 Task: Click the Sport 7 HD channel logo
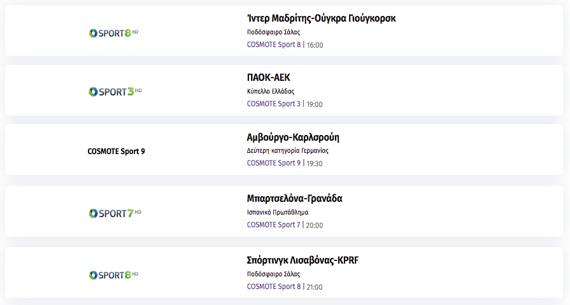[x=115, y=213]
